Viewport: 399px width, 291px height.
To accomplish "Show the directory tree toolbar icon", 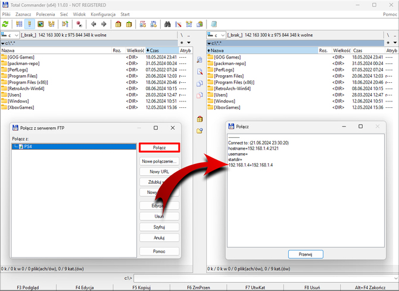I will [x=51, y=24].
